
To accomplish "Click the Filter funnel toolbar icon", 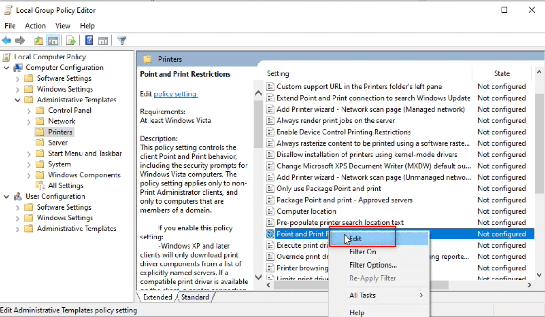I will click(122, 41).
